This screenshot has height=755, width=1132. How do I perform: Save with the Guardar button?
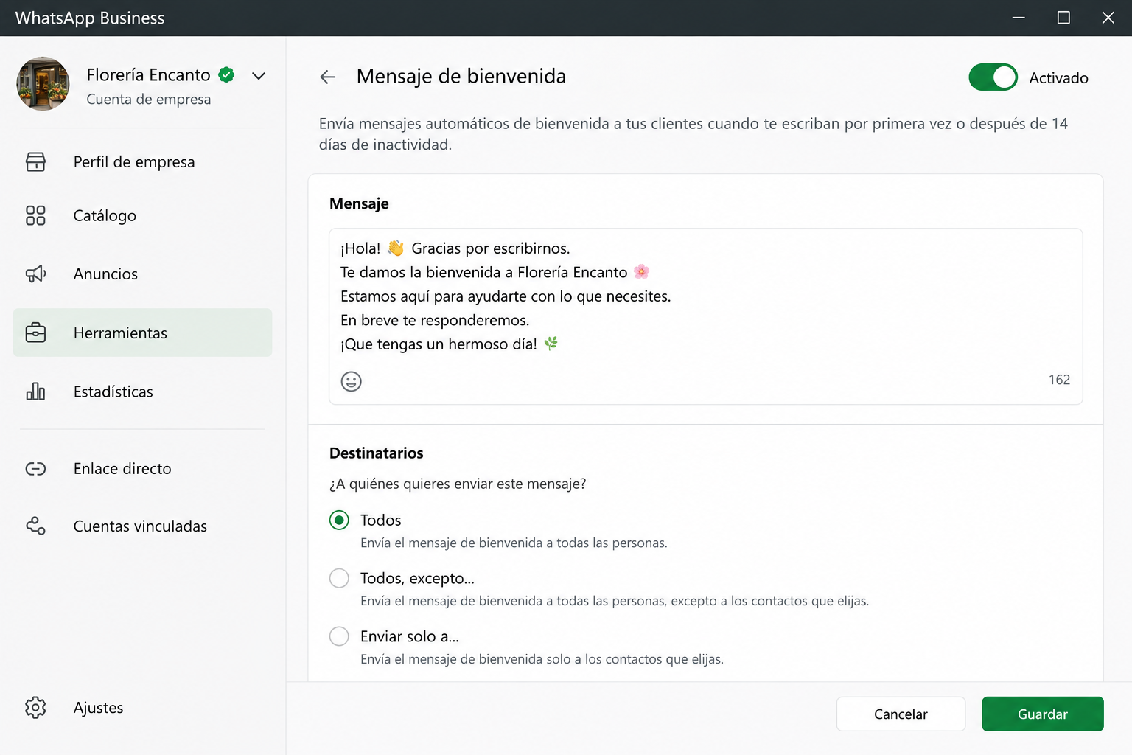tap(1042, 714)
